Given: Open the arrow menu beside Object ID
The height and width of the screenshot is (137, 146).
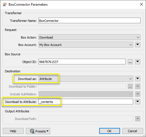Looking at the screenshot, I should tap(138, 62).
